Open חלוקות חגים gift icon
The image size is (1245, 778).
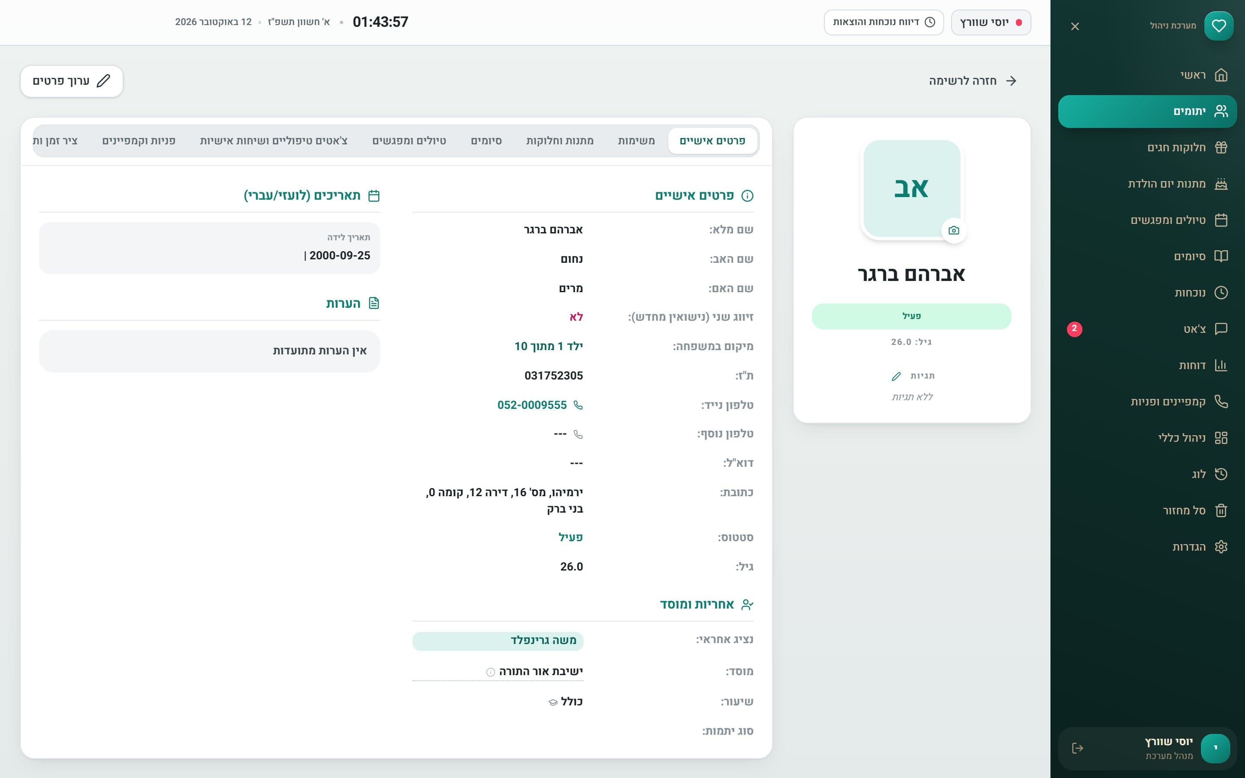pos(1221,148)
